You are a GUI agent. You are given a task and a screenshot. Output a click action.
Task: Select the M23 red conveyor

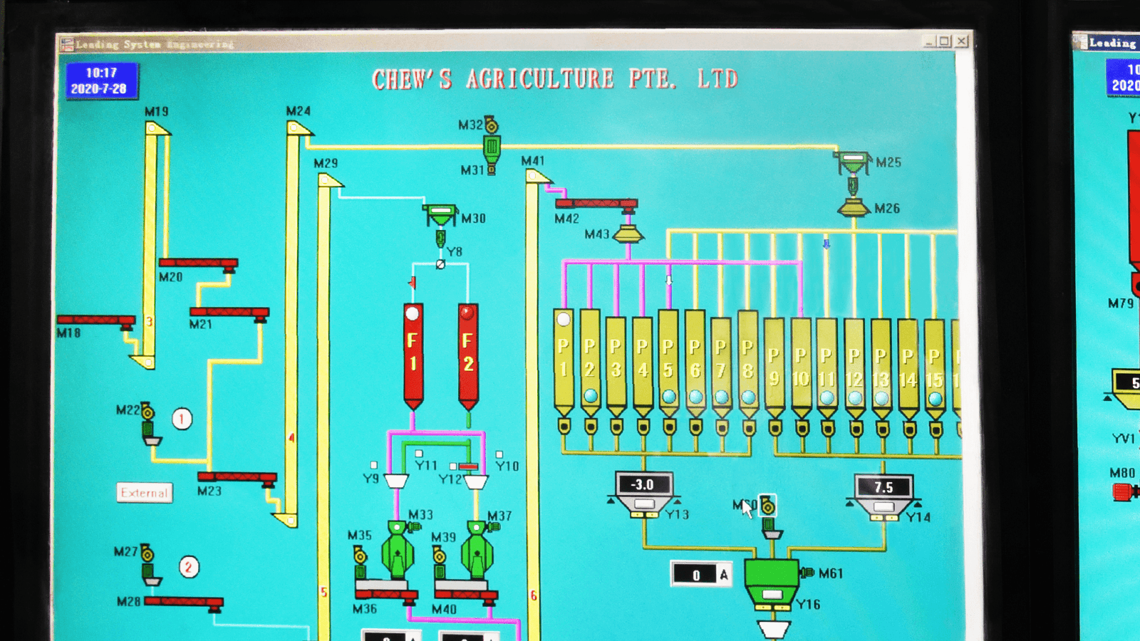click(237, 478)
